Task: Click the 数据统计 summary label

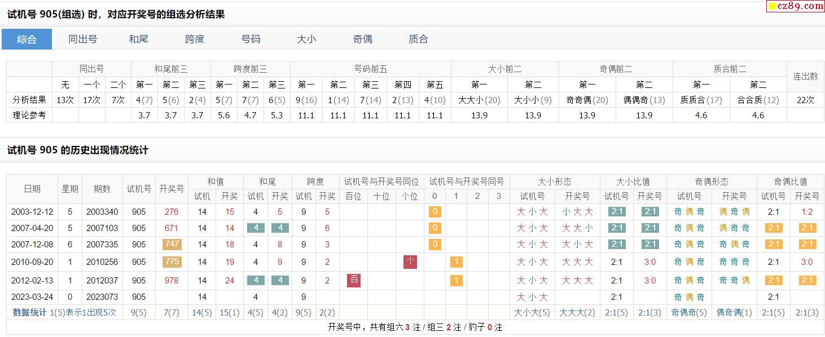Action: 29,312
